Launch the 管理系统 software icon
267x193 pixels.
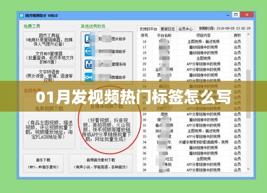[89, 64]
